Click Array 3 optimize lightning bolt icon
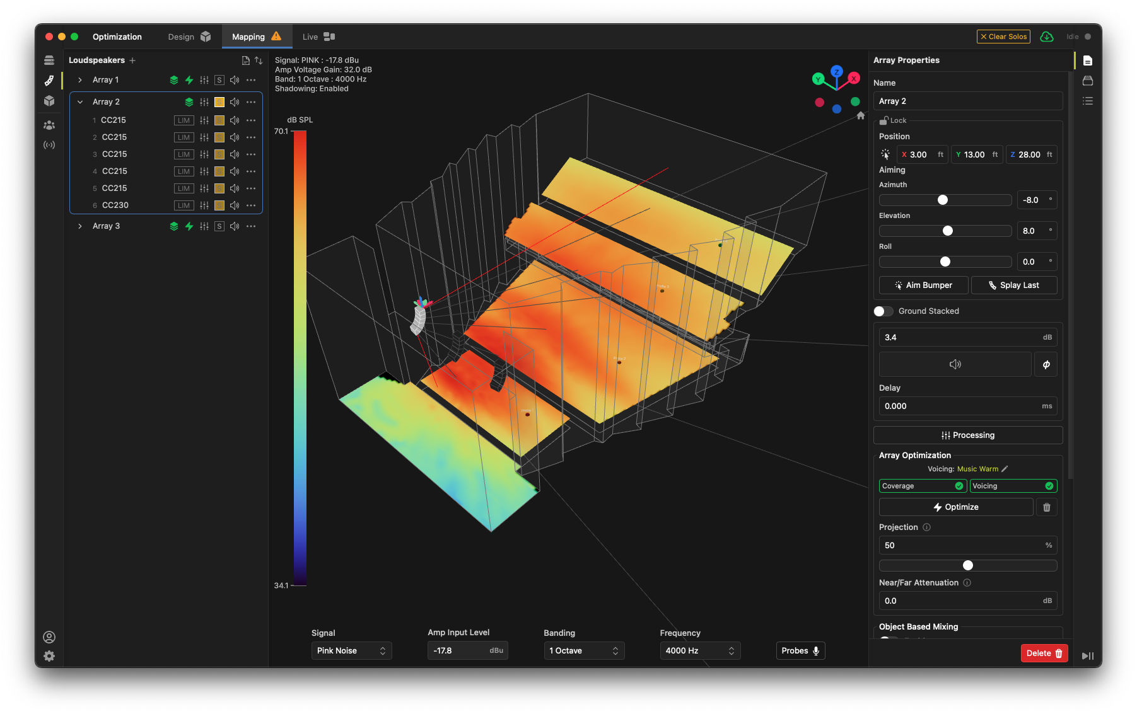The width and height of the screenshot is (1137, 714). point(189,226)
